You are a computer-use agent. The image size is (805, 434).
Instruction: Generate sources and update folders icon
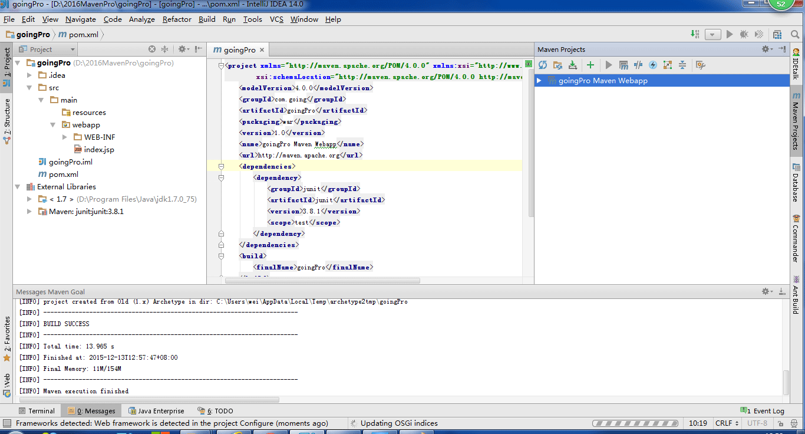tap(558, 65)
